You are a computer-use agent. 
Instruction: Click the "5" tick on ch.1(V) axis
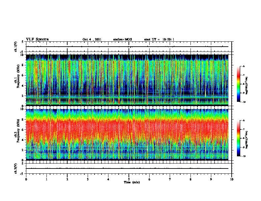[x=22, y=42]
